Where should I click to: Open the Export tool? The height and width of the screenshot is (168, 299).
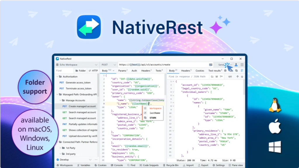204,165
